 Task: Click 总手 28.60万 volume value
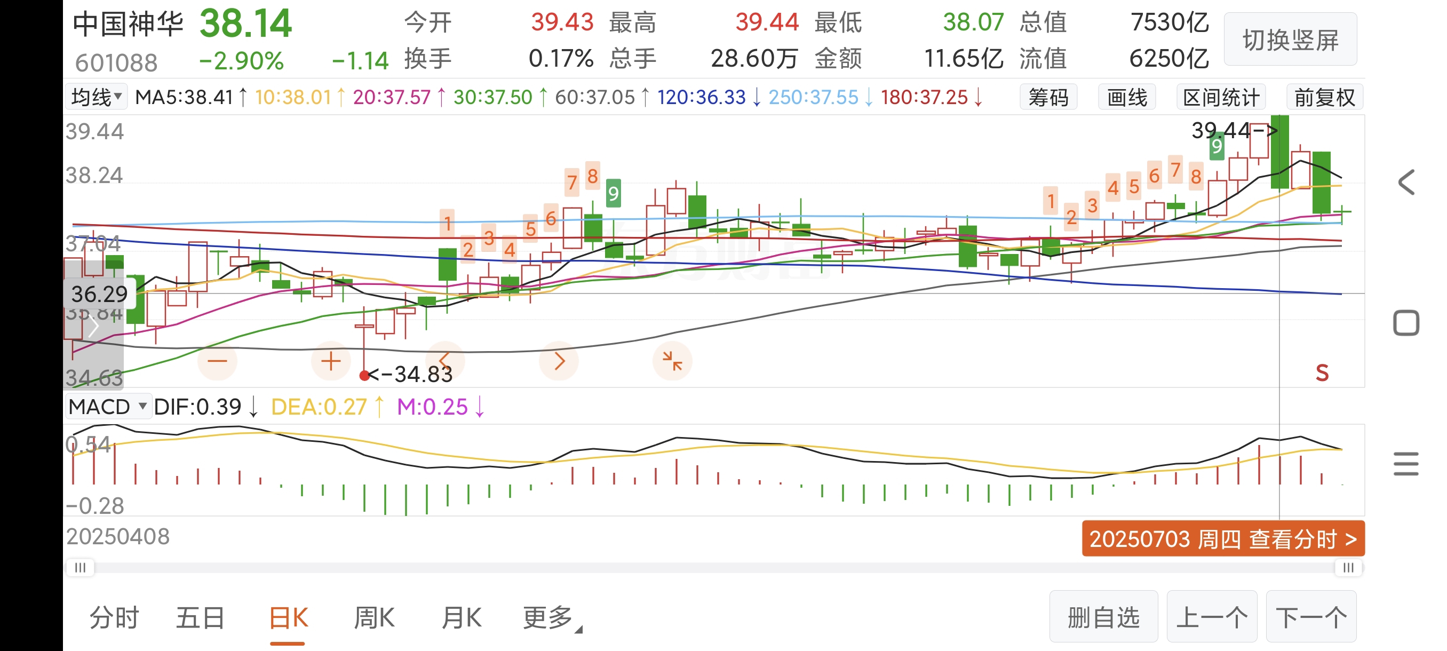click(754, 58)
